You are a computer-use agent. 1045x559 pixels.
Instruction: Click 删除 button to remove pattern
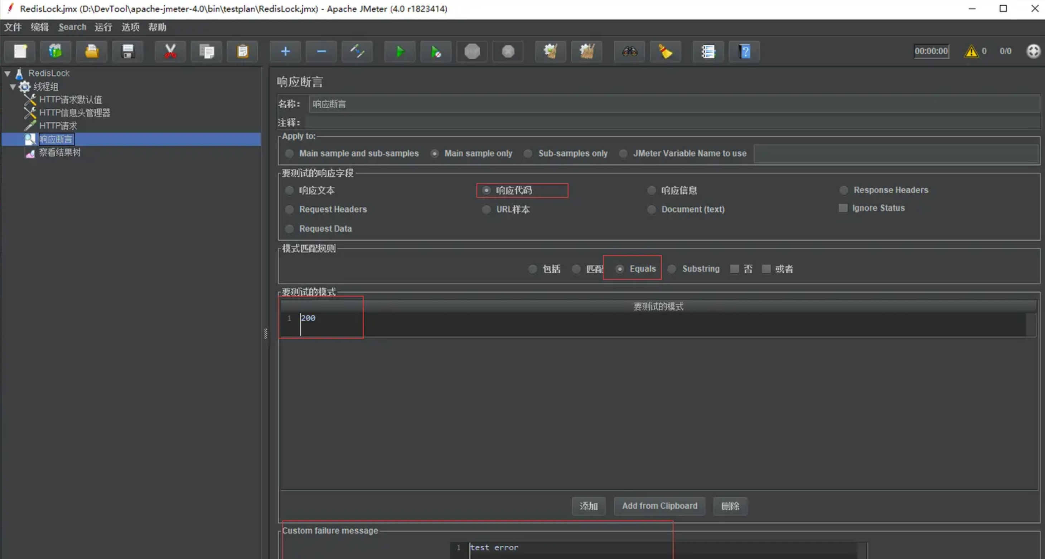pyautogui.click(x=731, y=506)
